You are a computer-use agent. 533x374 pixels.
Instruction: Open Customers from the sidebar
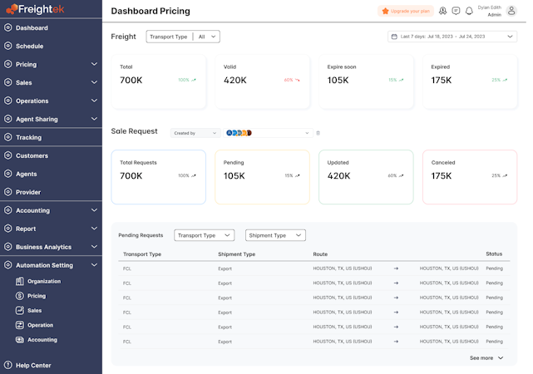[x=32, y=155]
